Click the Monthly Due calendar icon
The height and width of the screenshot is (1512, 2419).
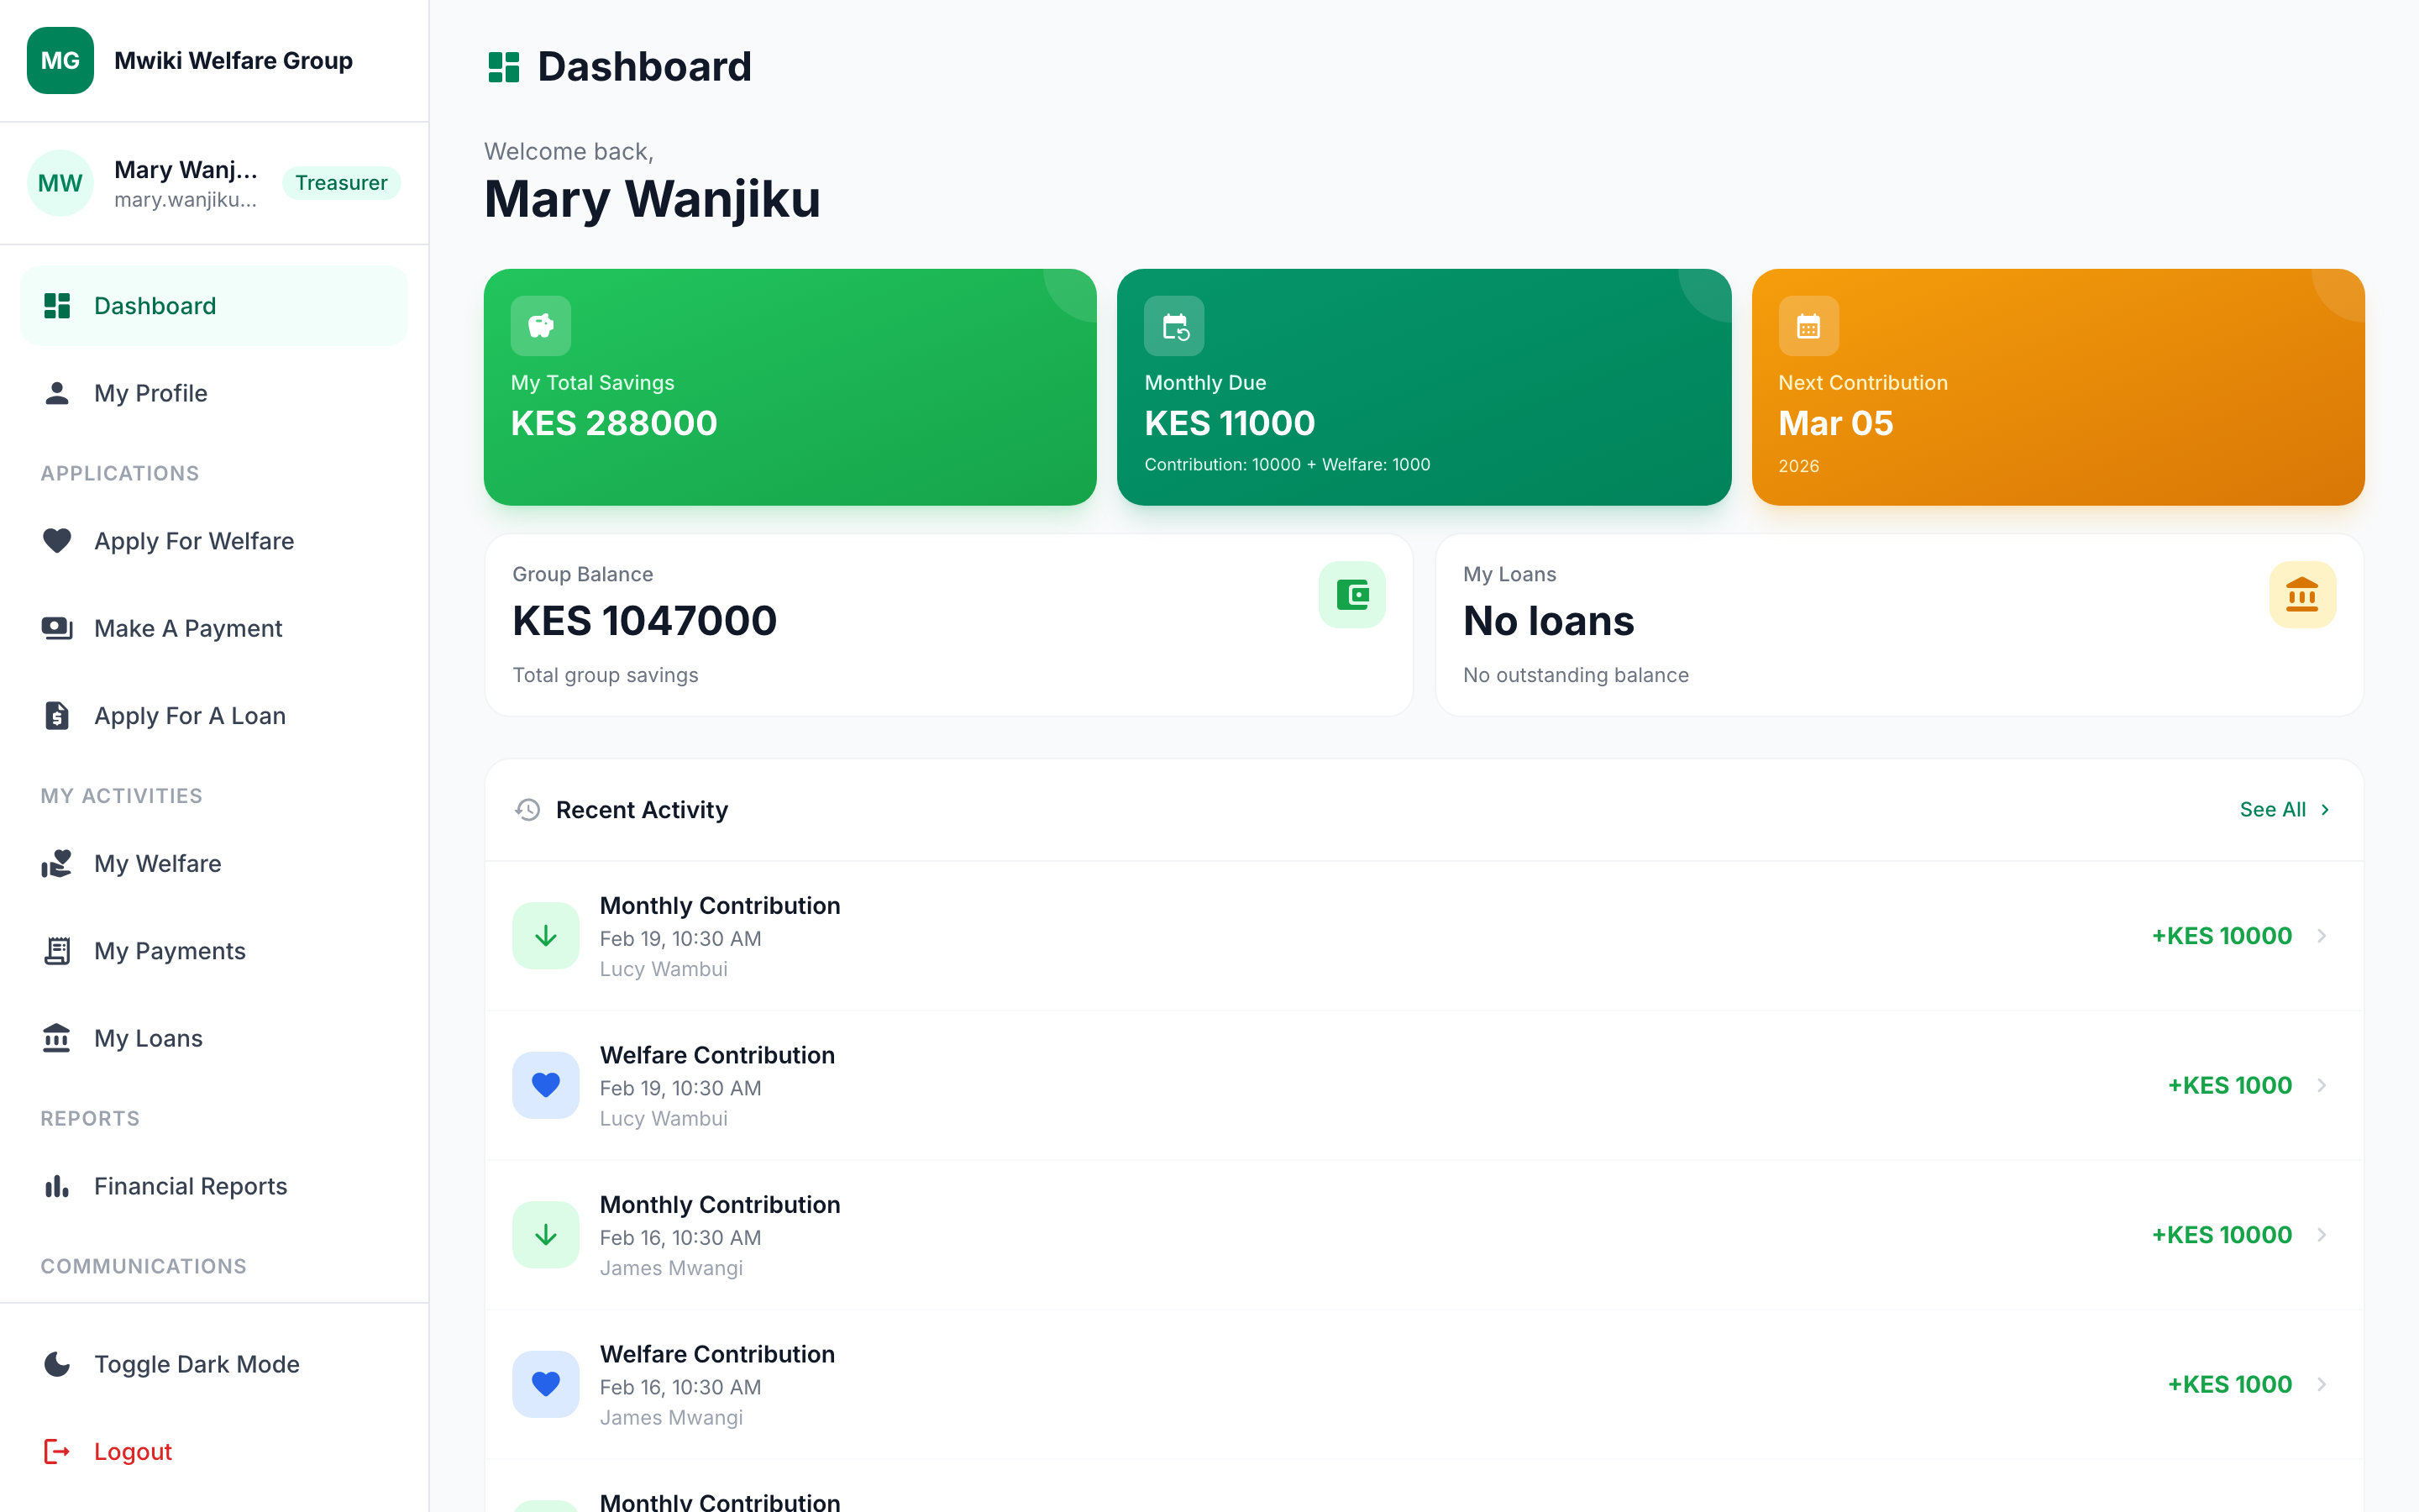point(1173,325)
